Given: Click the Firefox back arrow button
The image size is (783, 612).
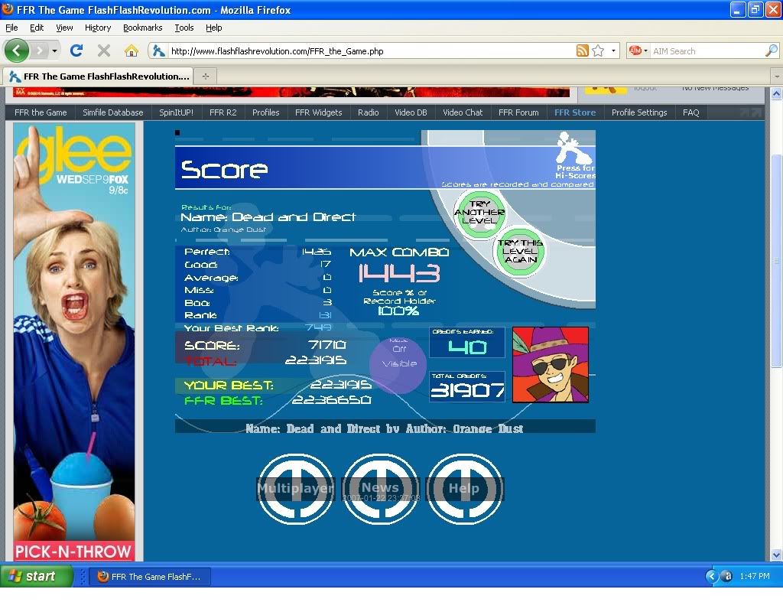Looking at the screenshot, I should (x=17, y=51).
